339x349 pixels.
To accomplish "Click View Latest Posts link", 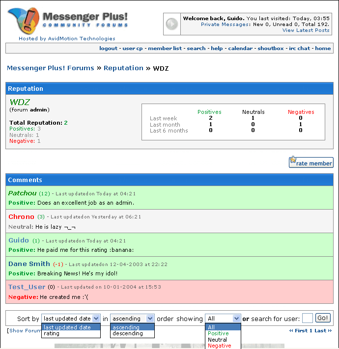I will coord(306,30).
